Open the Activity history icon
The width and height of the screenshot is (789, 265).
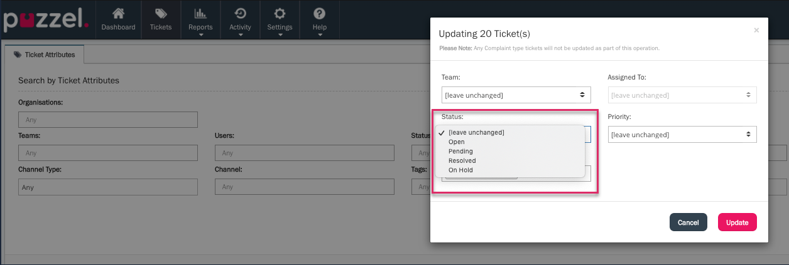point(240,13)
